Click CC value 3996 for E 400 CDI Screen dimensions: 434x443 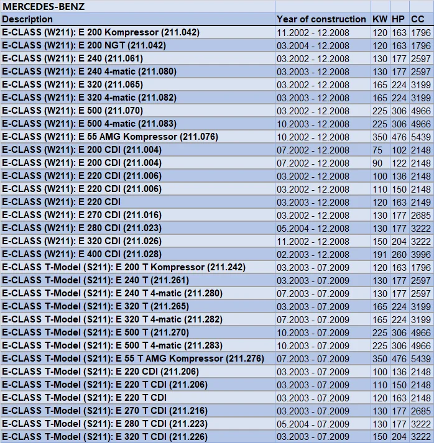[422, 254]
